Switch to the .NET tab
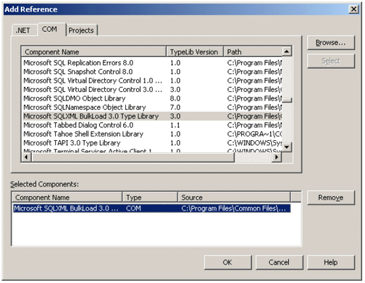 pos(24,30)
